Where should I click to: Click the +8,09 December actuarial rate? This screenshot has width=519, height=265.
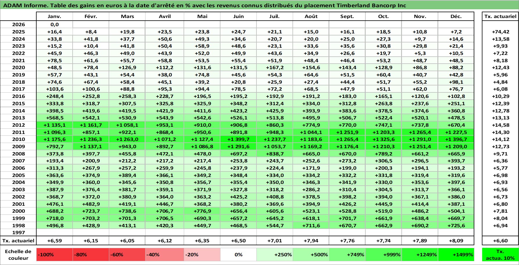[x=456, y=241]
